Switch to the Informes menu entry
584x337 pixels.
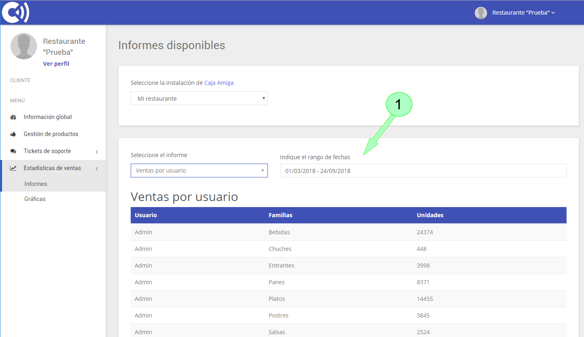point(36,184)
